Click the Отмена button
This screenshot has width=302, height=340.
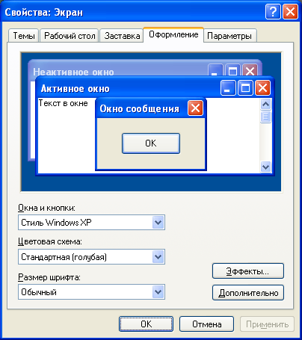tap(206, 324)
